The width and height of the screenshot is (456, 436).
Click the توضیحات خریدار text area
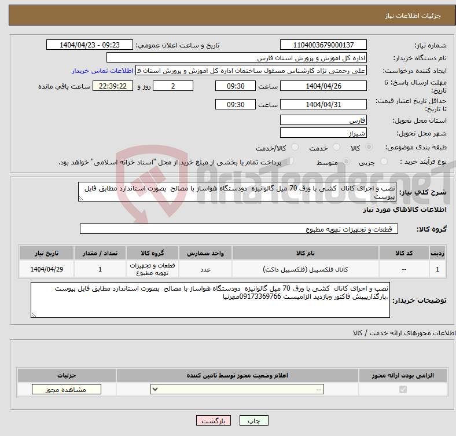(x=210, y=300)
